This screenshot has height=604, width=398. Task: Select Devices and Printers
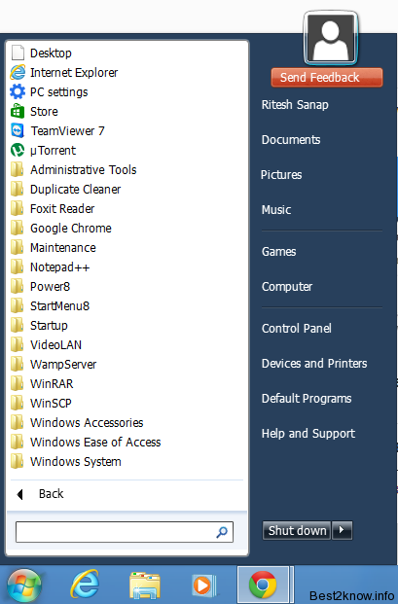click(x=314, y=363)
